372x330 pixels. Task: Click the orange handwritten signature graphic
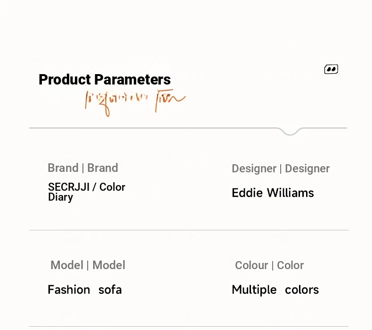pyautogui.click(x=135, y=103)
